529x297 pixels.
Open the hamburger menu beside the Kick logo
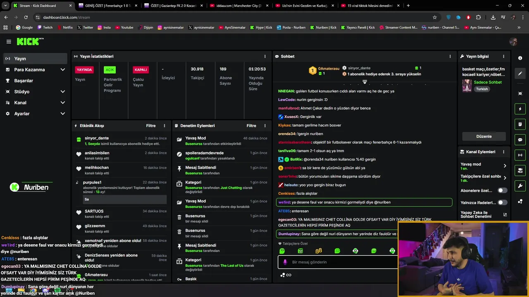[x=9, y=42]
